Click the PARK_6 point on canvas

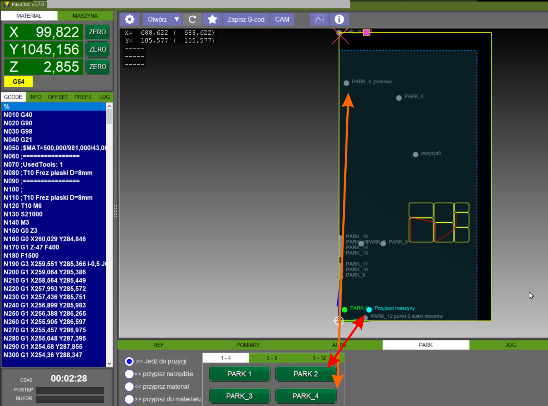tap(399, 98)
